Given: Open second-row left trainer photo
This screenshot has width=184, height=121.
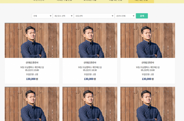Looking at the screenshot, I should [x=32, y=104].
